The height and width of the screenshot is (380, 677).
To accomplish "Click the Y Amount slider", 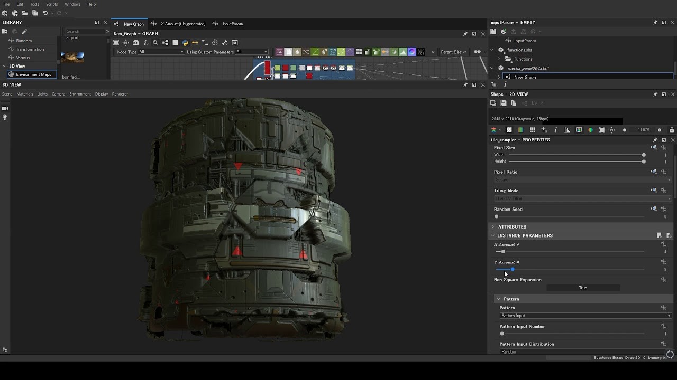I will (570, 269).
